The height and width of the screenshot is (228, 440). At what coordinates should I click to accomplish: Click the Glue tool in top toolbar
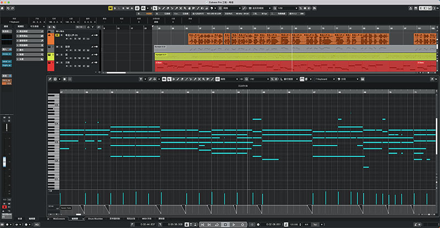(176, 8)
